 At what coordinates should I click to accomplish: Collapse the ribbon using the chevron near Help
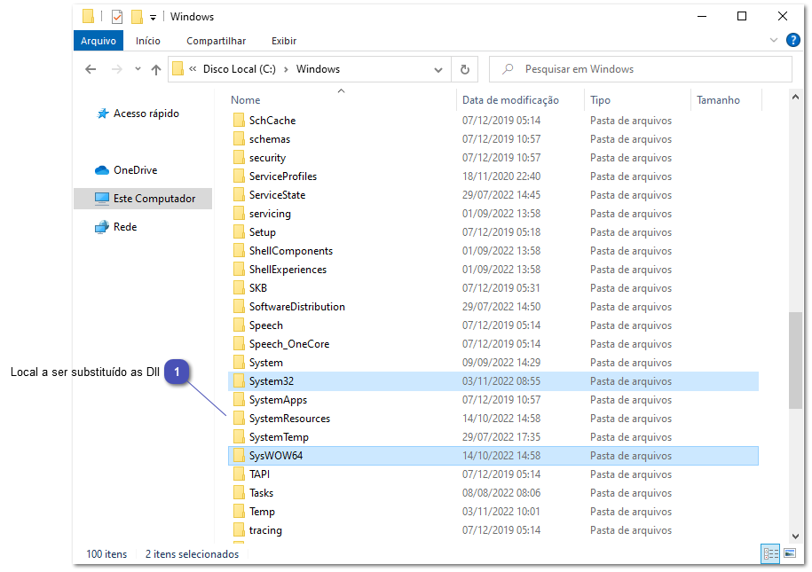(774, 40)
